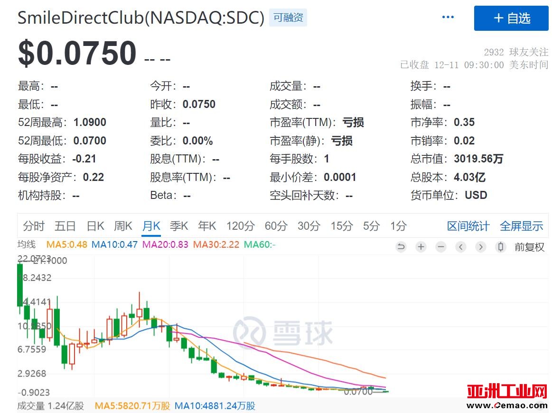This screenshot has height=413, width=552.
Task: Click the 昨收 value 0.0750
Action: tap(199, 104)
